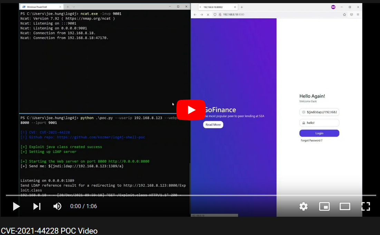Click the lock site security icon
Viewport: 380px width, 235px height.
pos(220,14)
